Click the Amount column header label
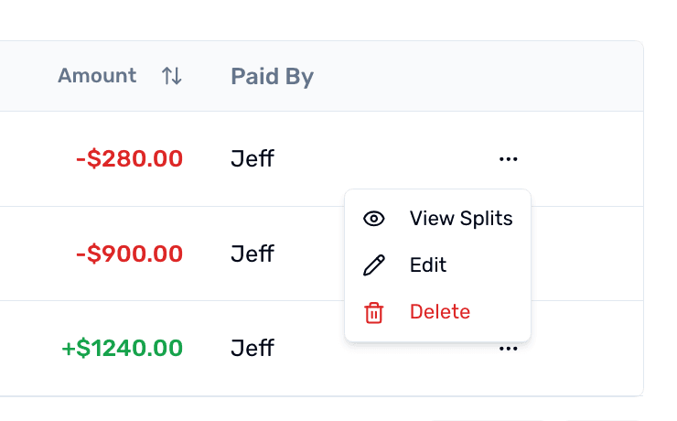Viewport: 677px width, 421px height. [97, 76]
